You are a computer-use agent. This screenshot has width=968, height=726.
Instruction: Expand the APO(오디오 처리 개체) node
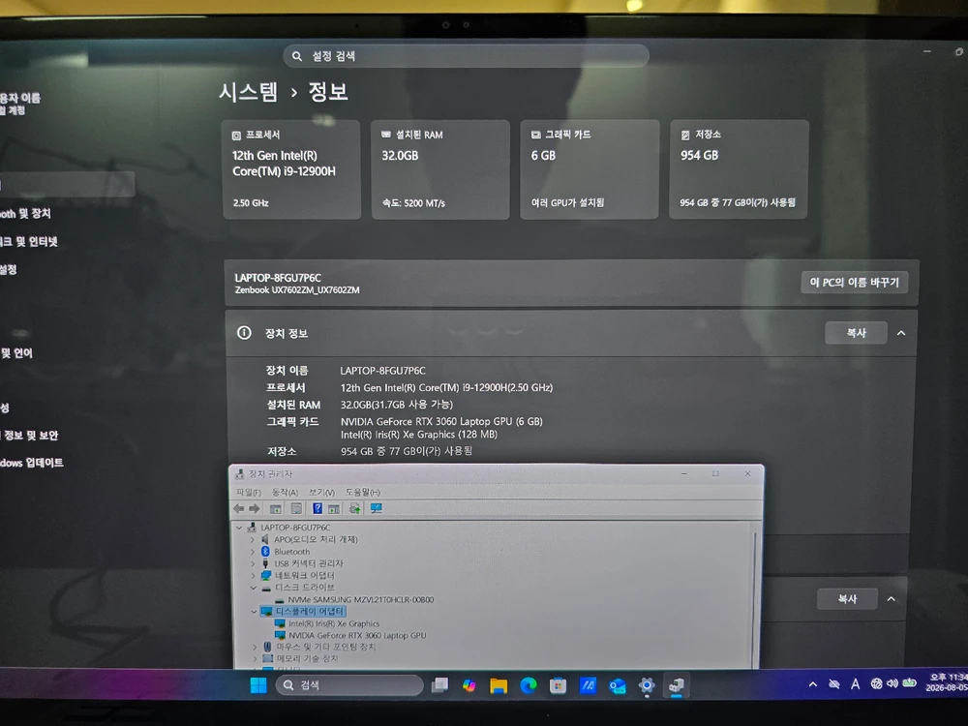253,539
